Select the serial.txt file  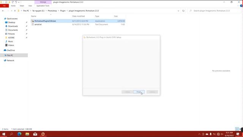pyautogui.click(x=38, y=24)
